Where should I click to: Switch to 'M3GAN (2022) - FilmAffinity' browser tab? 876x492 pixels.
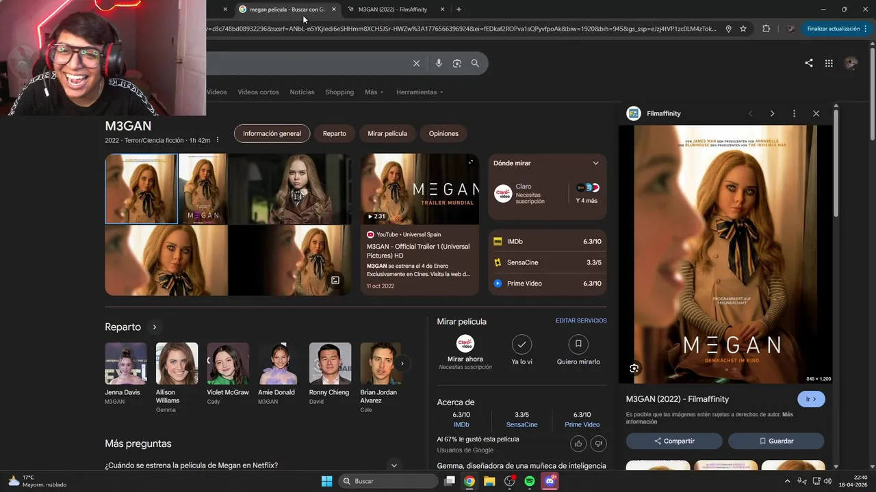pos(396,10)
